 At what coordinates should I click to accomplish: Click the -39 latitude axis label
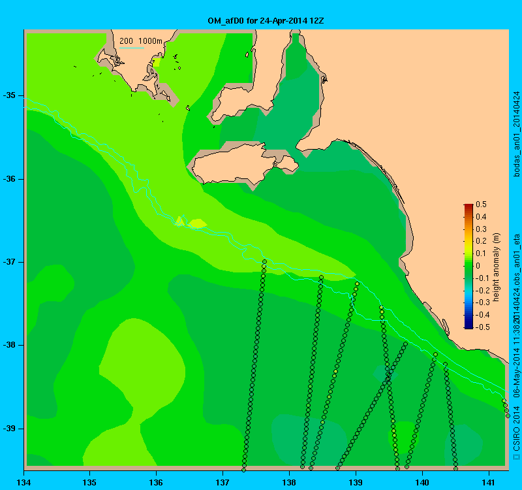click(9, 429)
